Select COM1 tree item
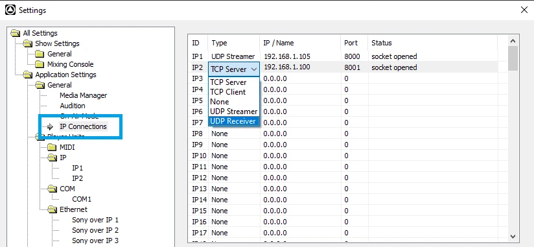The width and height of the screenshot is (534, 247). [82, 199]
